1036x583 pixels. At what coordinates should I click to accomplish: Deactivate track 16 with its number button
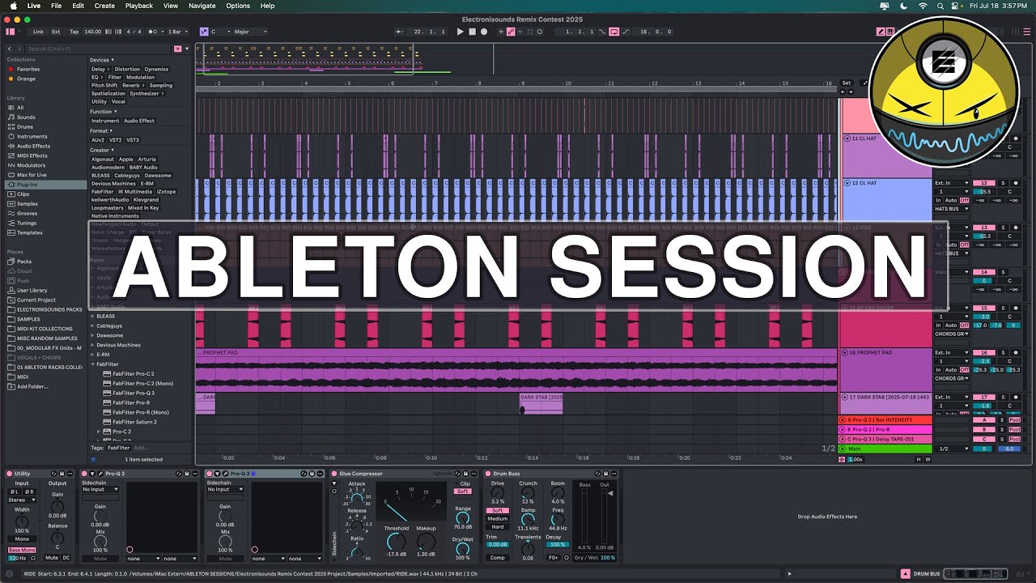click(x=983, y=353)
